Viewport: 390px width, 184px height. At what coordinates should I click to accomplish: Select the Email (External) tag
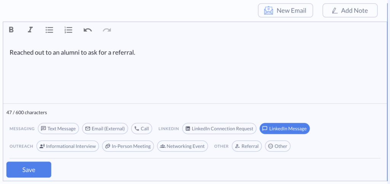[105, 128]
